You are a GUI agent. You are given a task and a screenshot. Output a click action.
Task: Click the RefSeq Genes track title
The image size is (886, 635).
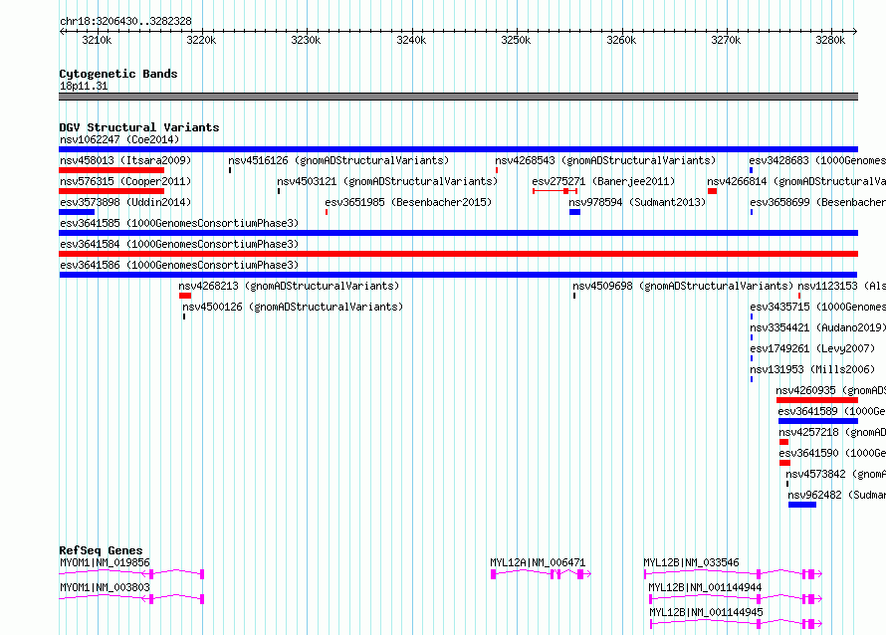pyautogui.click(x=101, y=550)
